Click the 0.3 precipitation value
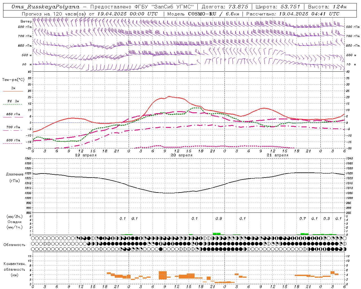Screen dimensions: 361x289 click(x=327, y=218)
